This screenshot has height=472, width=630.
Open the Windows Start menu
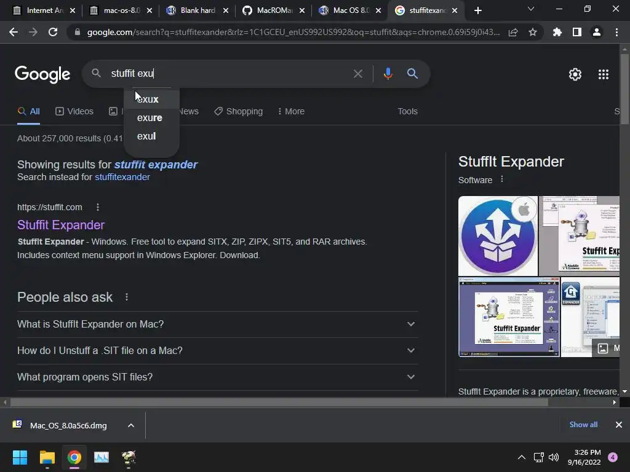(20, 457)
